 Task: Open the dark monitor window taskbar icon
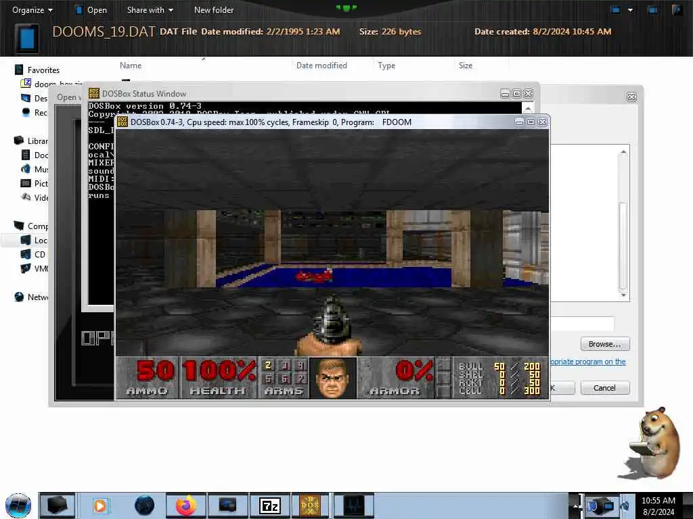tap(227, 505)
